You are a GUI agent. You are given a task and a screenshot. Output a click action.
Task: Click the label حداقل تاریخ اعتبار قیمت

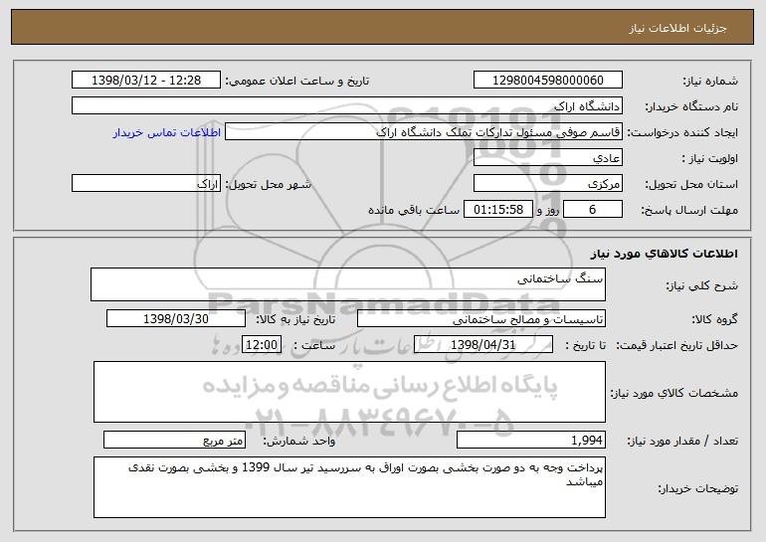[x=676, y=345]
